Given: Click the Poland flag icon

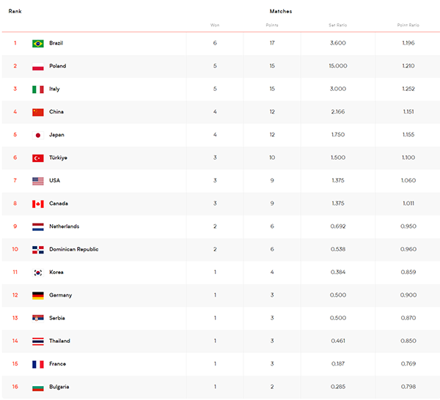Looking at the screenshot, I should pos(38,67).
